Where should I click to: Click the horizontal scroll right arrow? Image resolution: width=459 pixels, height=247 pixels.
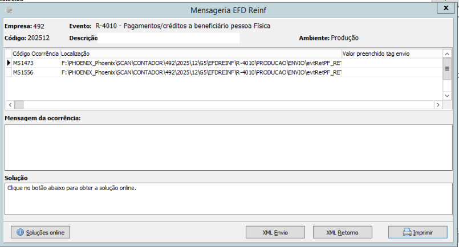tap(438, 105)
